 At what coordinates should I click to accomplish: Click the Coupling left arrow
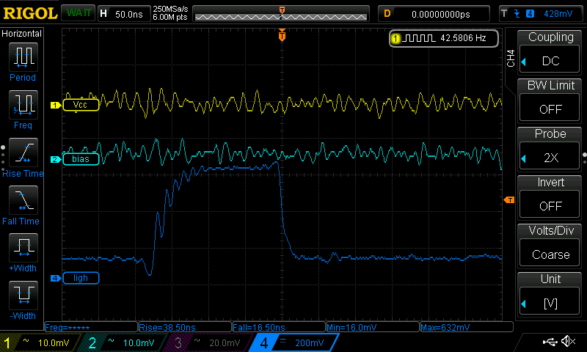524,62
